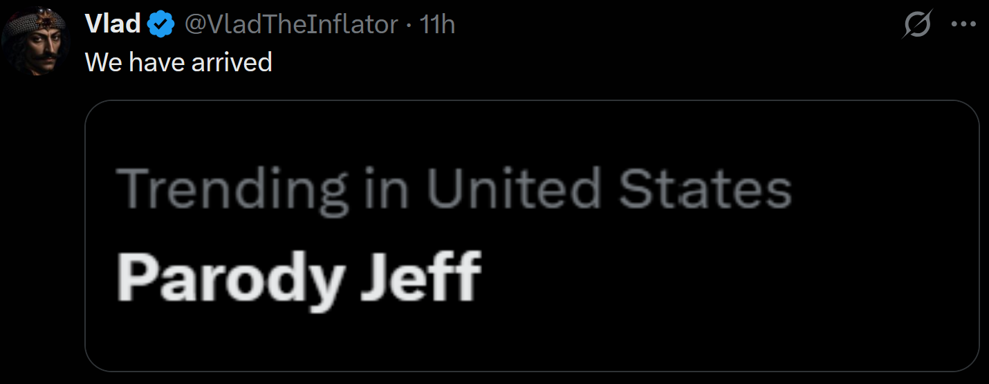
Task: Open the embedded trending screenshot image
Action: tap(532, 236)
